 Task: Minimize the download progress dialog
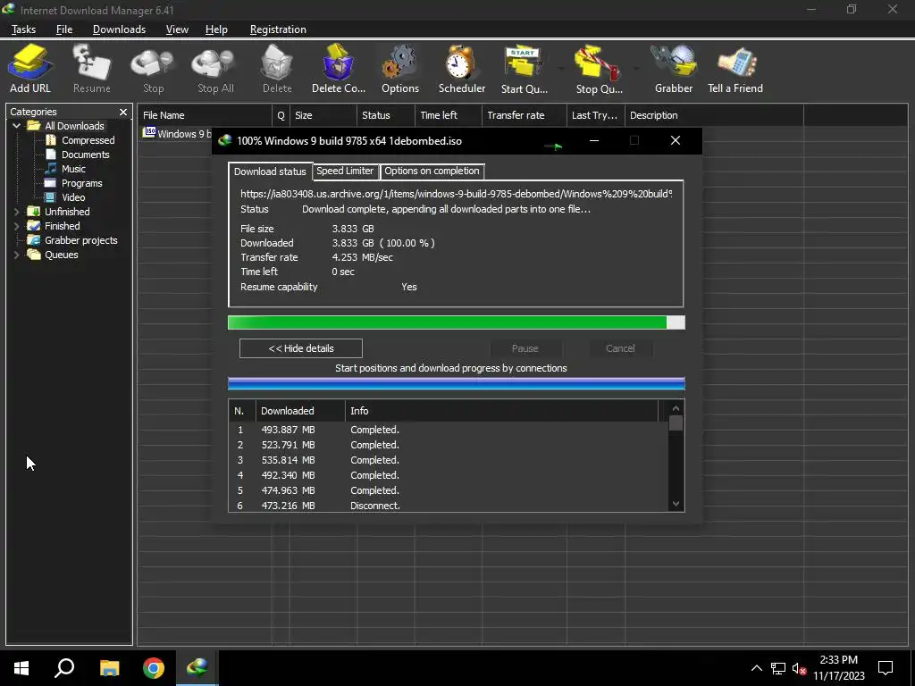594,140
